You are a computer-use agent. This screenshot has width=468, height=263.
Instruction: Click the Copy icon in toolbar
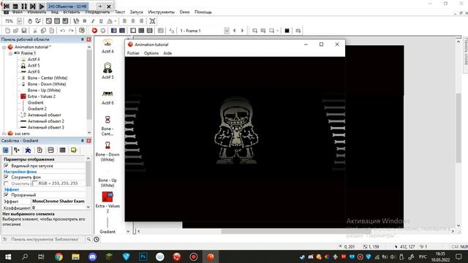43,31
